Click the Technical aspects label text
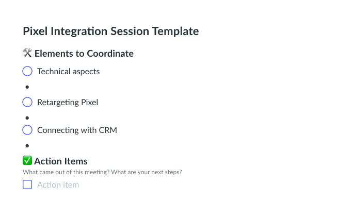Image resolution: width=353 pixels, height=218 pixels. 69,72
